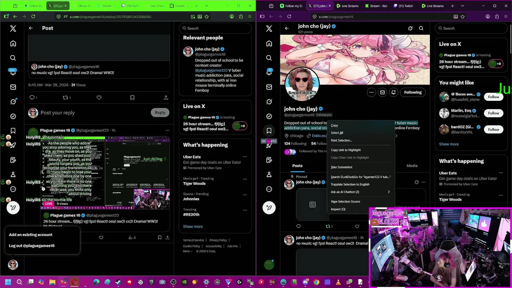Switch to Media tab on profile
Image resolution: width=512 pixels, height=288 pixels.
412,166
